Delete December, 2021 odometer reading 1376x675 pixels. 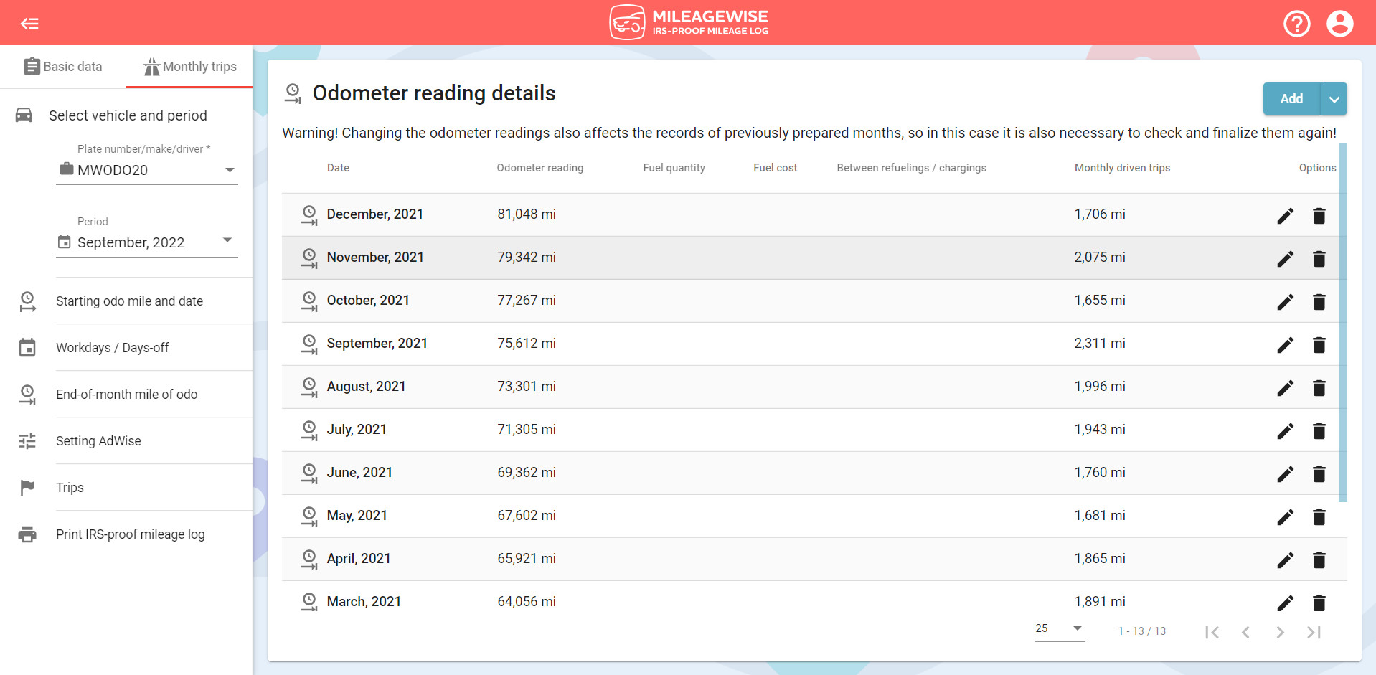(1319, 215)
